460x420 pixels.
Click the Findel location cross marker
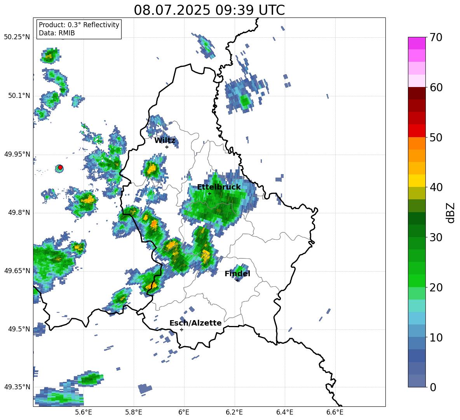[237, 281]
